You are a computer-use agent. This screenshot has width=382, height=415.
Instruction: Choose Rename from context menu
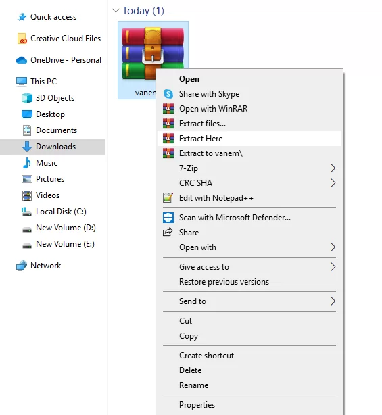(x=249, y=385)
